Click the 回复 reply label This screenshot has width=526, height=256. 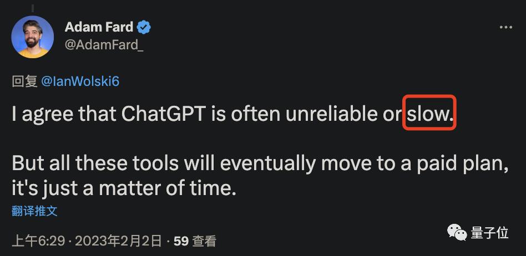[x=24, y=82]
